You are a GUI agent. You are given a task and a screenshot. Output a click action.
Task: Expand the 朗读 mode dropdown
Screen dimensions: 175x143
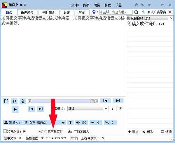88,109
